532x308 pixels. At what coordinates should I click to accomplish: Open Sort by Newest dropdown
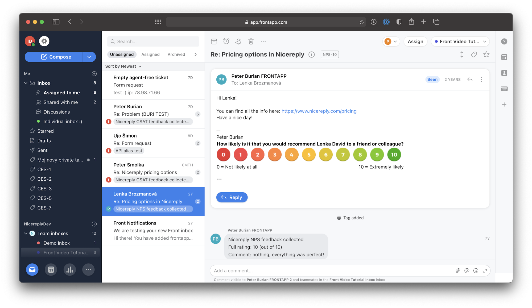123,66
